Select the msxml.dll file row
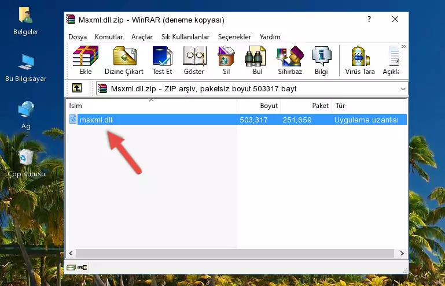 237,120
